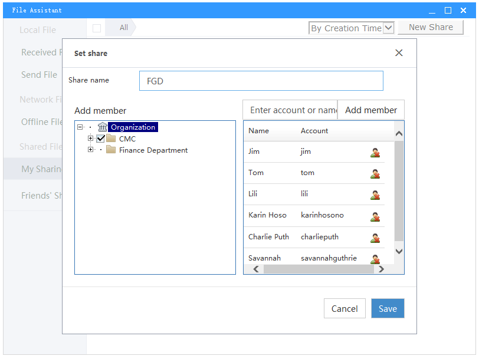Remove Jim from the member list
This screenshot has width=479, height=359.
click(375, 153)
